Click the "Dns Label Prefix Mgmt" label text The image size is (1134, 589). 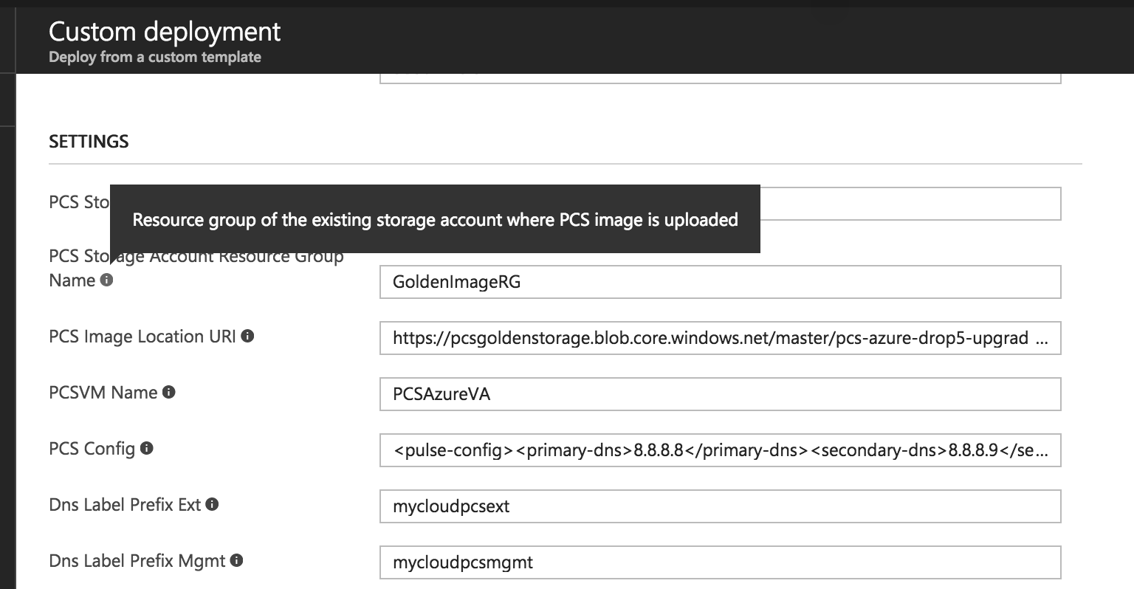pyautogui.click(x=137, y=561)
